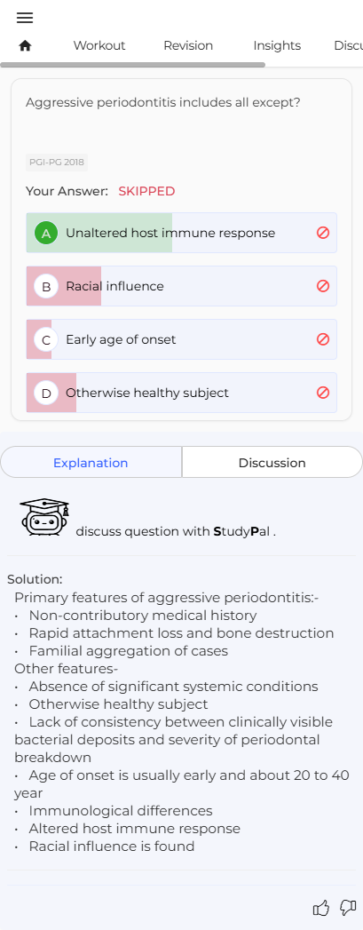
Task: Select option A Unaltered host immune response
Action: pyautogui.click(x=181, y=233)
